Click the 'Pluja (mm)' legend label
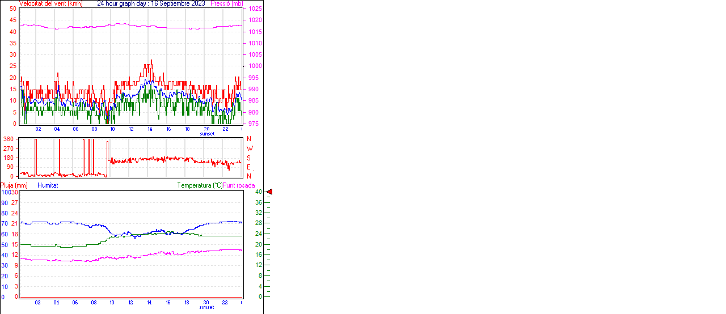The image size is (726, 314). (x=14, y=185)
